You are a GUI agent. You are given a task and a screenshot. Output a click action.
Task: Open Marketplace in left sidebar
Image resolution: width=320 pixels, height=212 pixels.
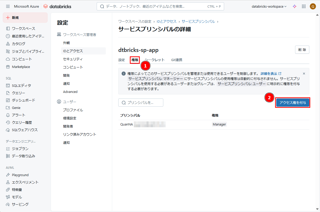21,67
